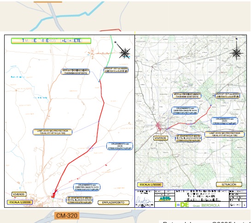The width and height of the screenshot is (251, 223).
Task: Click the CRUZAMIENTO con CARRETERA callout on the left map
Action: click(87, 187)
